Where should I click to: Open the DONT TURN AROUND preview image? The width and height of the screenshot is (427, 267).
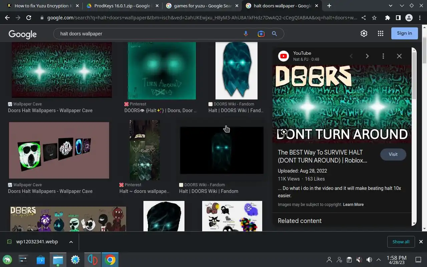point(342,104)
